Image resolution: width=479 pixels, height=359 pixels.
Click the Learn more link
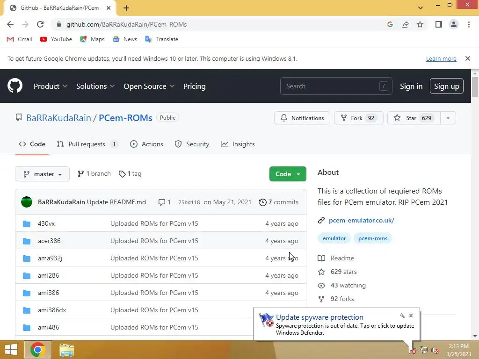click(x=441, y=58)
